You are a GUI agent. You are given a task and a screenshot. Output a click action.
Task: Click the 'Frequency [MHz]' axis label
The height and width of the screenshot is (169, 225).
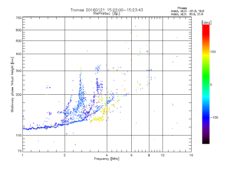click(x=107, y=159)
